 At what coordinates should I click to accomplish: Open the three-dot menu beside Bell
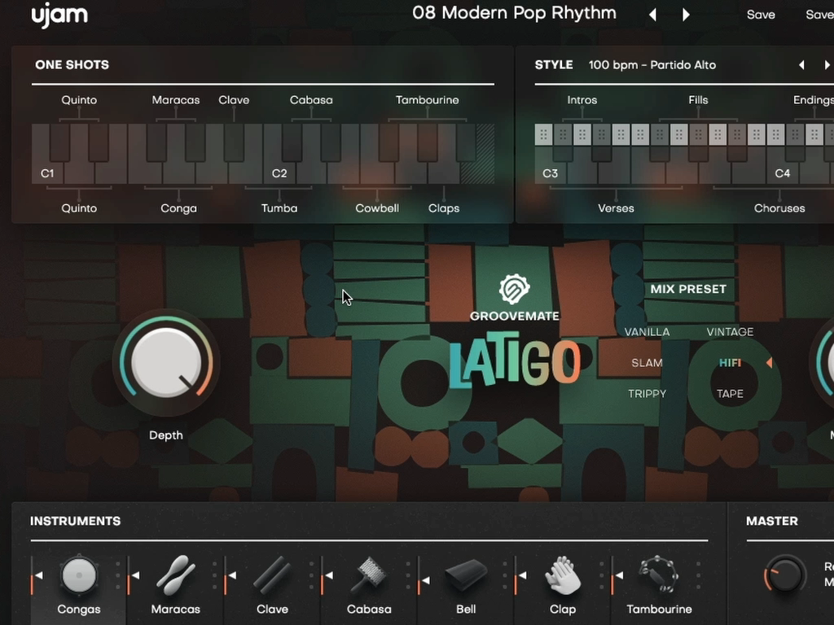click(505, 575)
